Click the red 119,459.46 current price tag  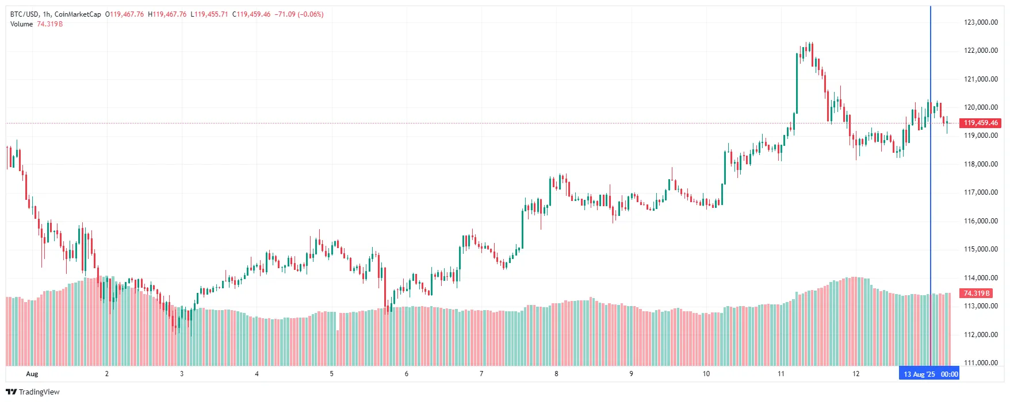coord(981,123)
